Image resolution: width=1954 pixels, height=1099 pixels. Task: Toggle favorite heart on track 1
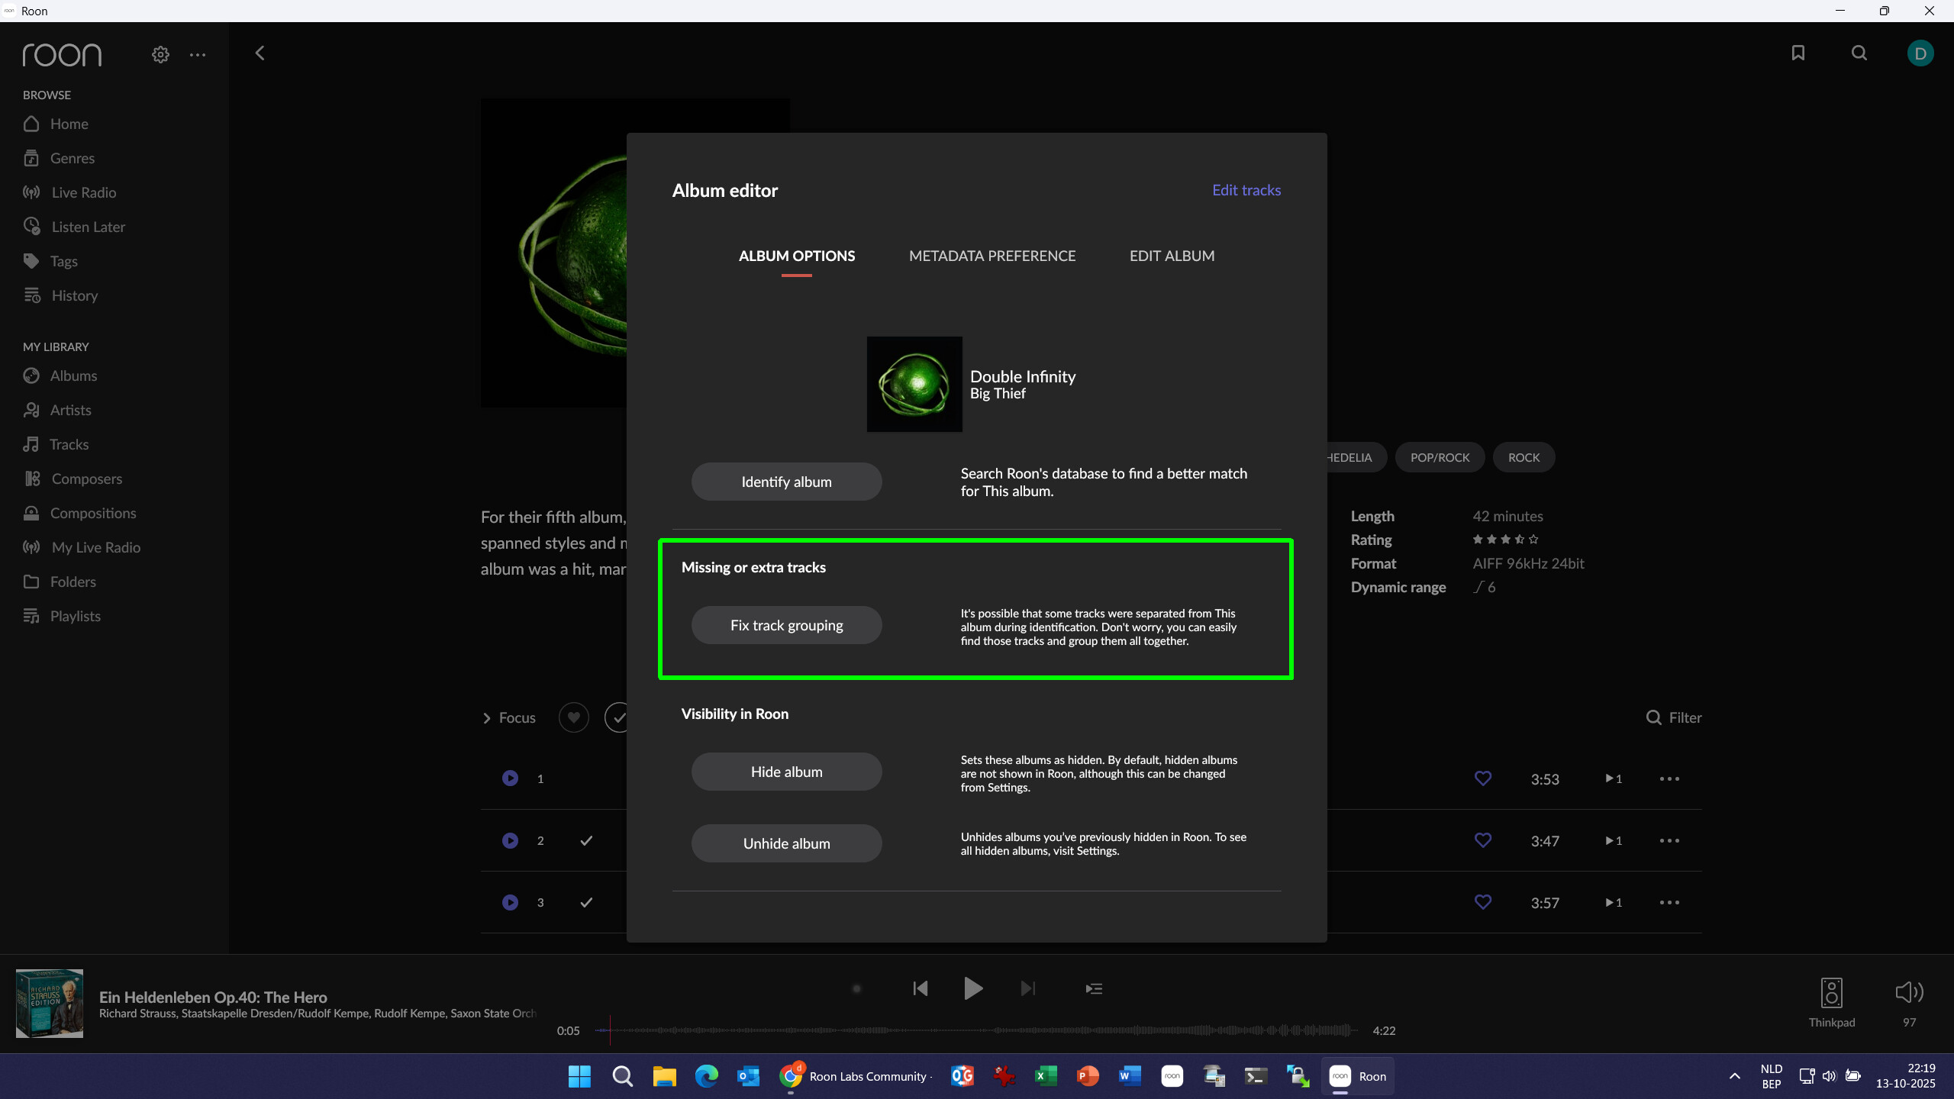1482,778
